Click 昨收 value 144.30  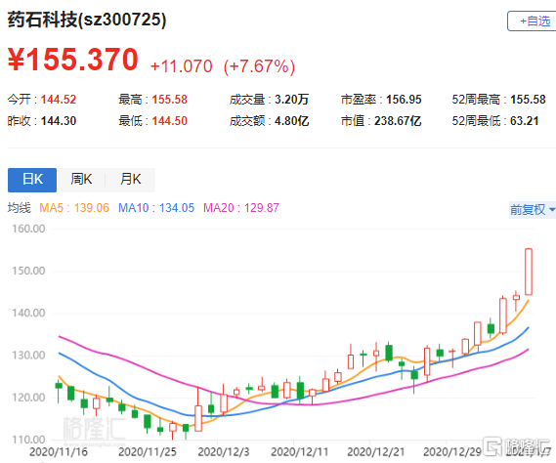click(x=59, y=121)
